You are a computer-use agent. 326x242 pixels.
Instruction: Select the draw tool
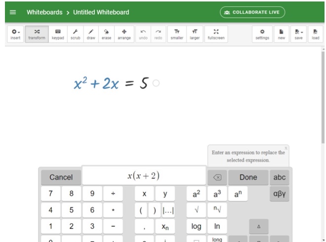91,34
